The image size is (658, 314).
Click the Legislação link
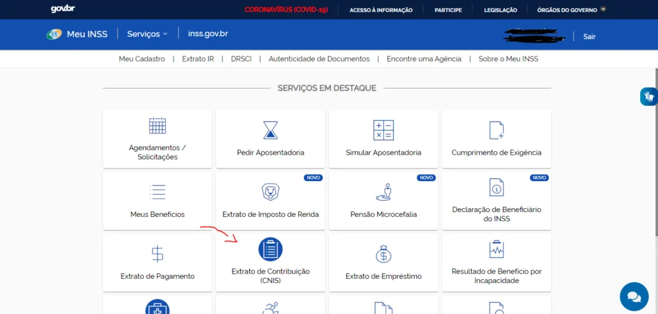coord(501,10)
